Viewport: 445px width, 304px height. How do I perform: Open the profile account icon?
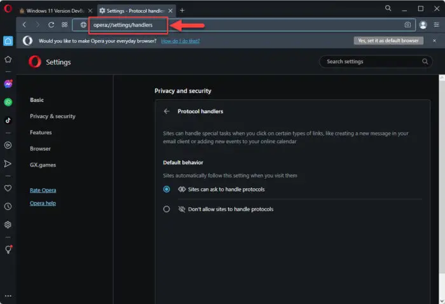click(423, 25)
